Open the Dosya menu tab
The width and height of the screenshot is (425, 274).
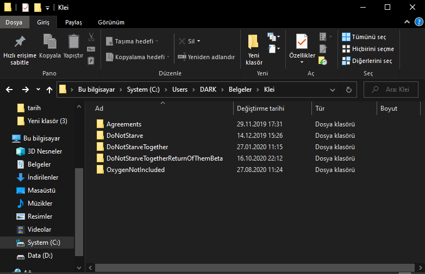coord(14,22)
